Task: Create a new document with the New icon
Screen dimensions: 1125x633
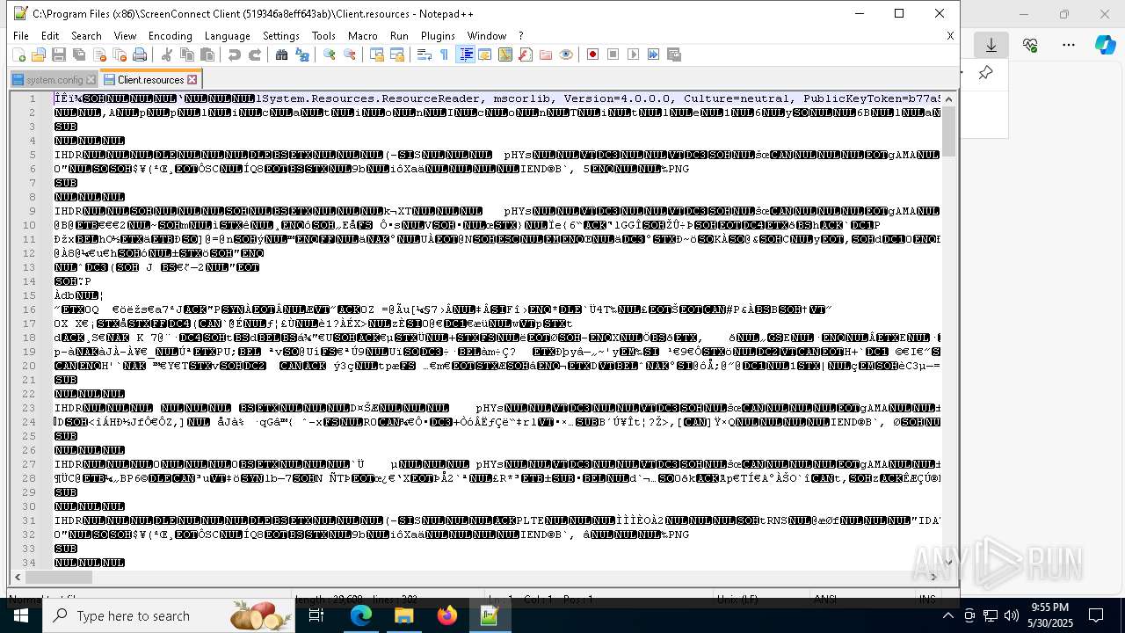Action: [18, 55]
